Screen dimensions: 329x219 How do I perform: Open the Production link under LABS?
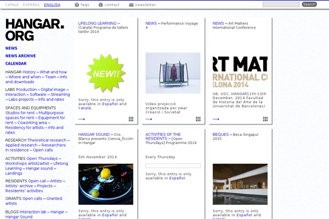[26, 89]
